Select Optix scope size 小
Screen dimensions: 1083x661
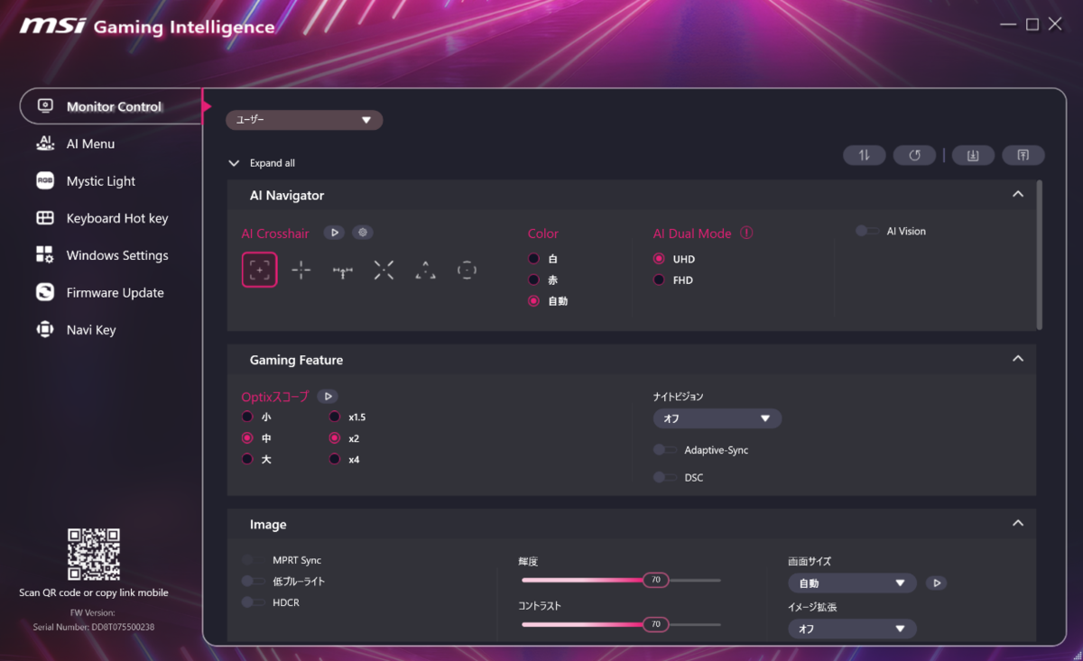tap(247, 417)
